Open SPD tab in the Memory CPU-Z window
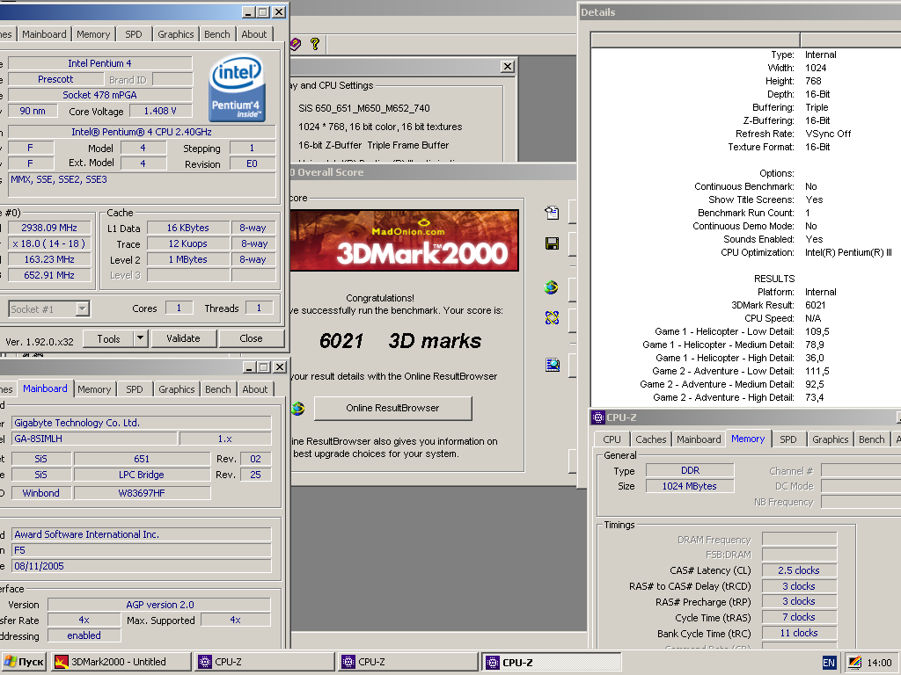Image resolution: width=901 pixels, height=675 pixels. coord(787,439)
